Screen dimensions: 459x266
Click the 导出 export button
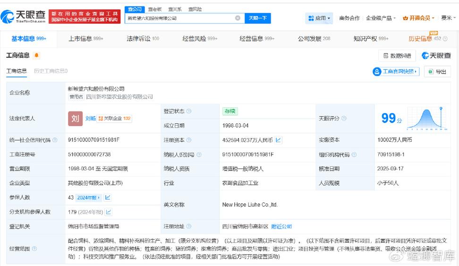pos(437,72)
